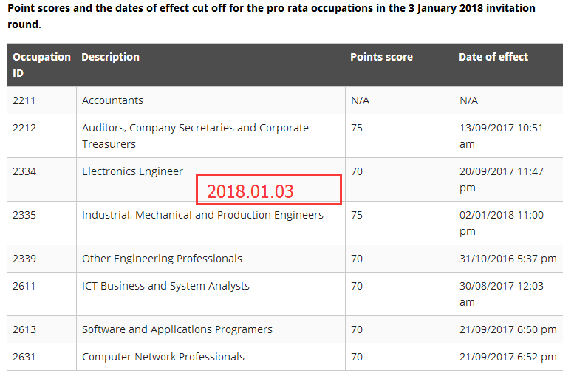
Task: Click the Industrial, Mechanical and Production Engineers text
Action: [202, 215]
